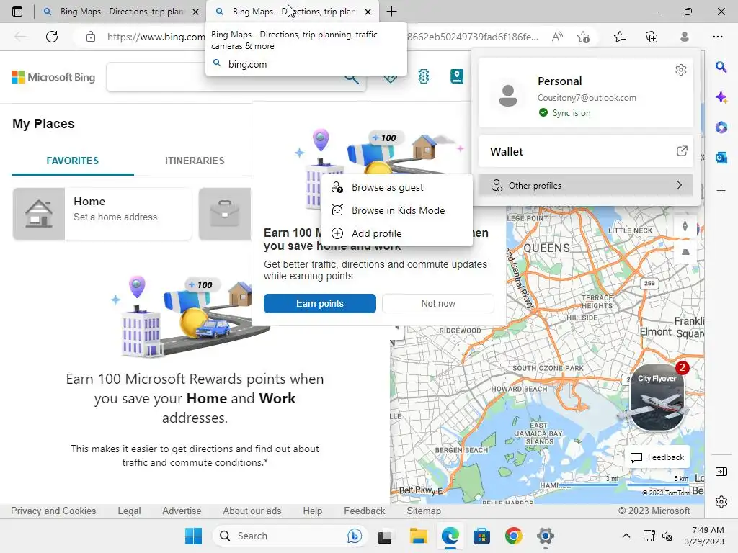The image size is (738, 553).
Task: Click the Bing search magnifier icon
Action: click(x=352, y=78)
